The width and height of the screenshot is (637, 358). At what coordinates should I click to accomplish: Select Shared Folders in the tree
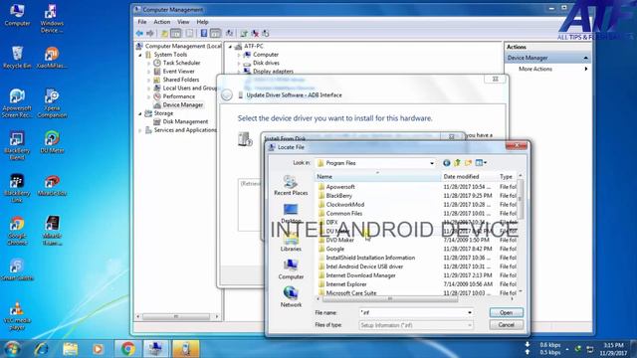coord(181,80)
